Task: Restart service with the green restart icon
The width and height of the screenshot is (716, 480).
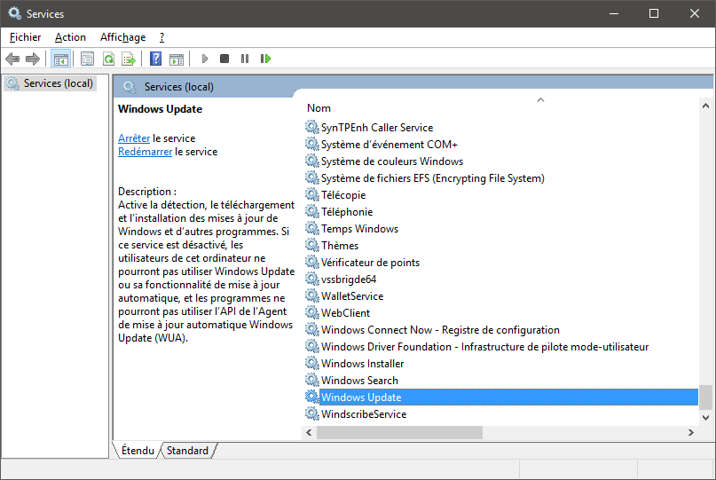Action: point(266,59)
